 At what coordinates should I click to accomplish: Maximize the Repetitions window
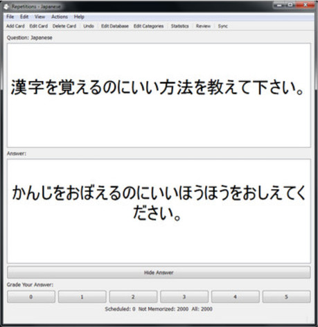pos(290,5)
